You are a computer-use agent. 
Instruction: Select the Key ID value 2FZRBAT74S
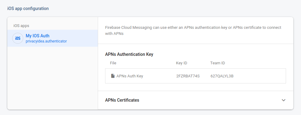tap(188, 76)
